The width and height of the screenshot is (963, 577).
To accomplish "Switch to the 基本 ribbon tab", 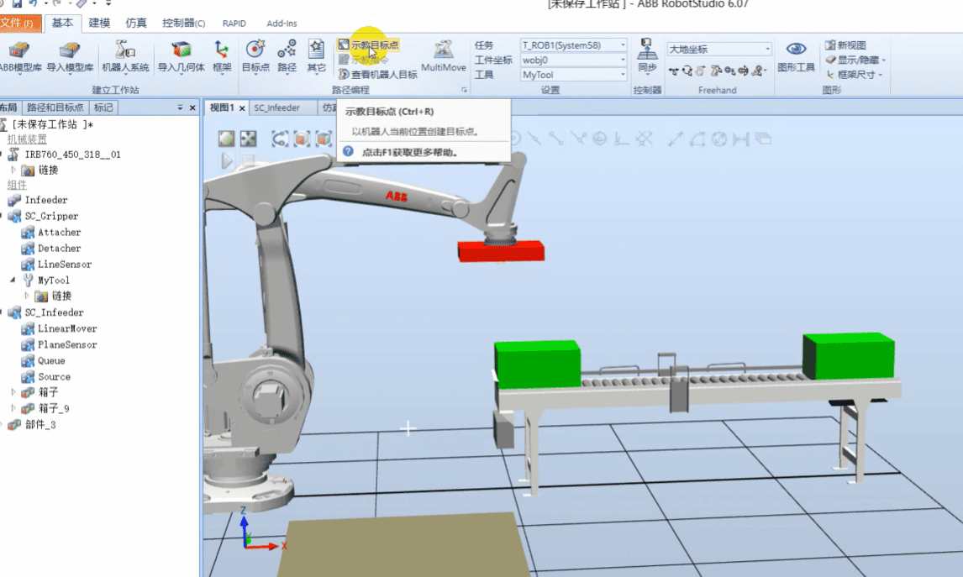I will pyautogui.click(x=62, y=23).
